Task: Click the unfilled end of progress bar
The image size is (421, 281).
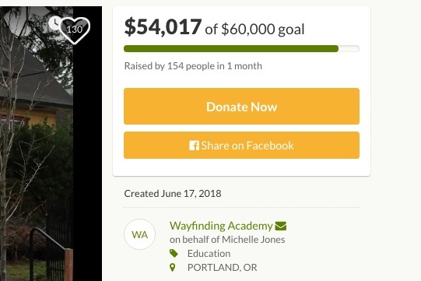Action: pos(349,48)
